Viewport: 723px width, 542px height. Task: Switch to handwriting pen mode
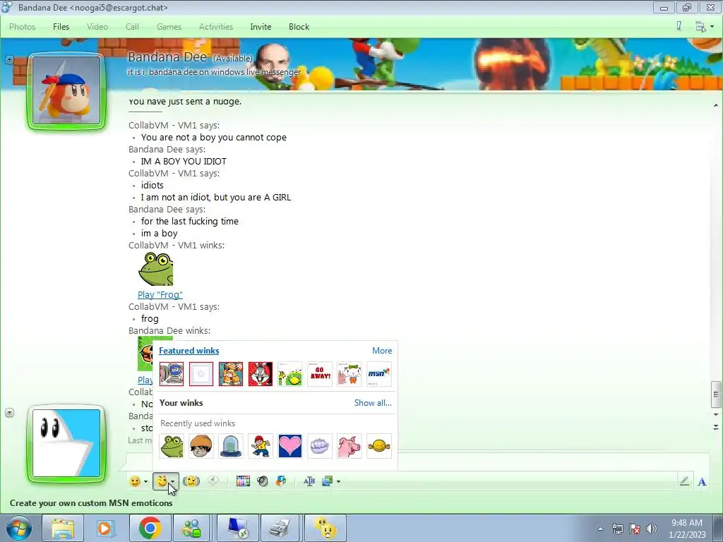[x=684, y=481]
